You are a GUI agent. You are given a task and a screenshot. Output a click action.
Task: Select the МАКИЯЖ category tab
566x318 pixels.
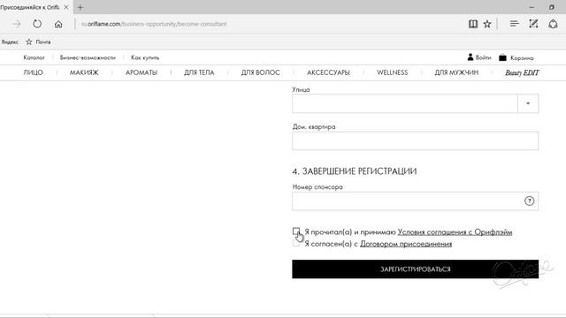click(x=84, y=72)
